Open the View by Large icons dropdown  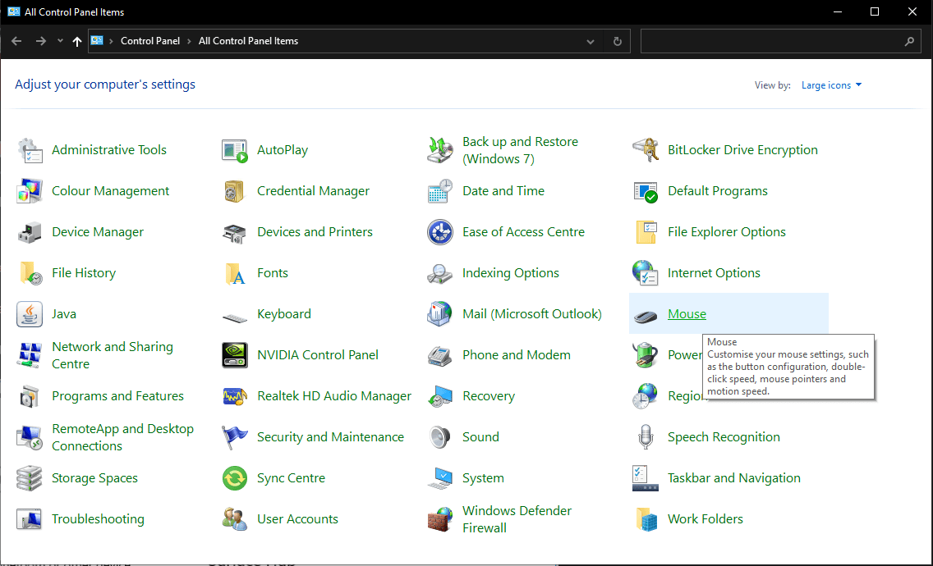click(x=831, y=84)
